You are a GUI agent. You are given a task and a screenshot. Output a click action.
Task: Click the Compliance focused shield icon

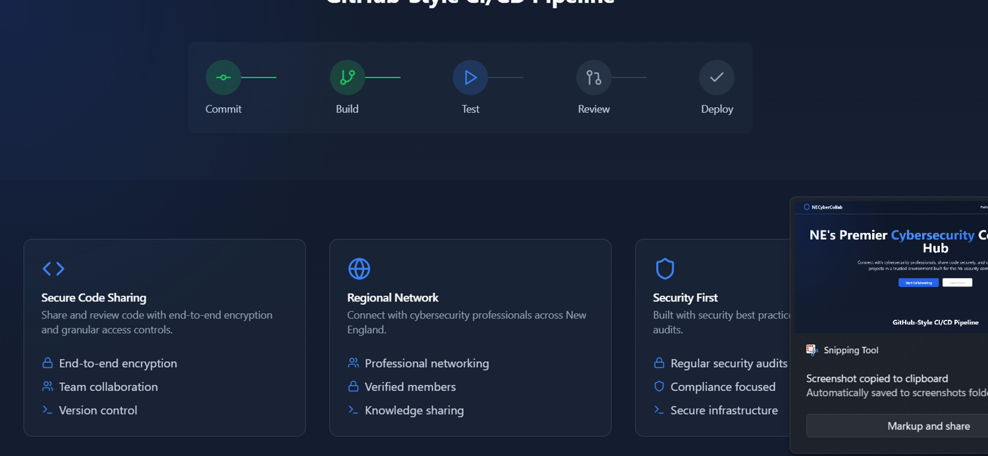[659, 386]
